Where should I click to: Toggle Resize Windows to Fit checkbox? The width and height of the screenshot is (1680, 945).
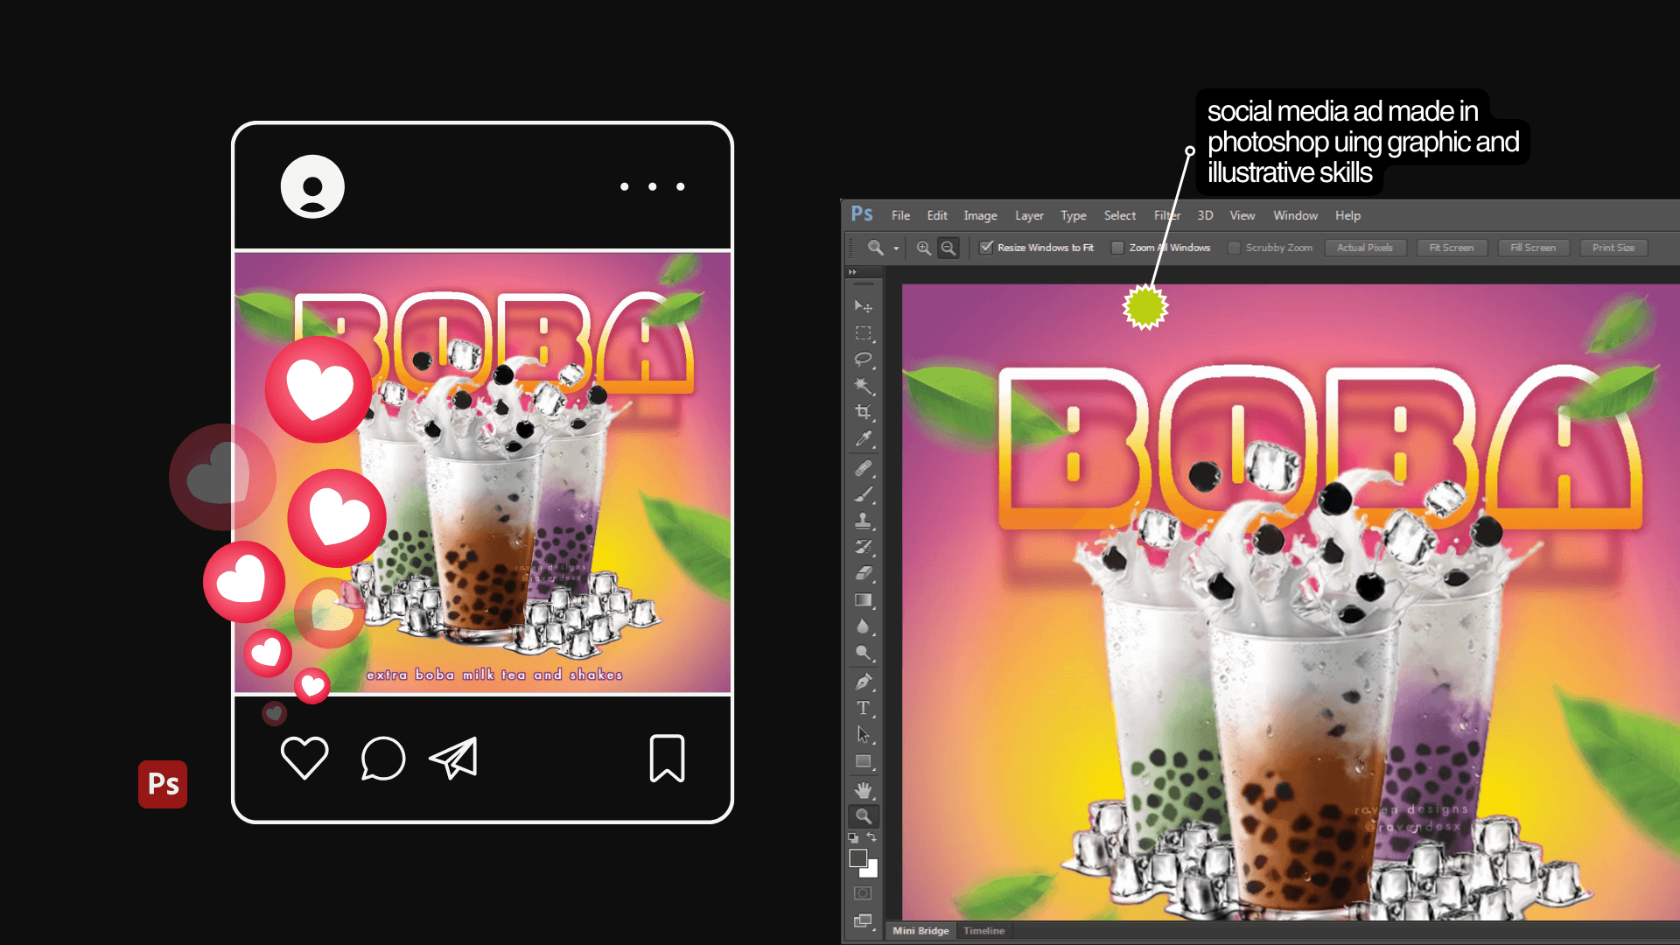pos(986,248)
